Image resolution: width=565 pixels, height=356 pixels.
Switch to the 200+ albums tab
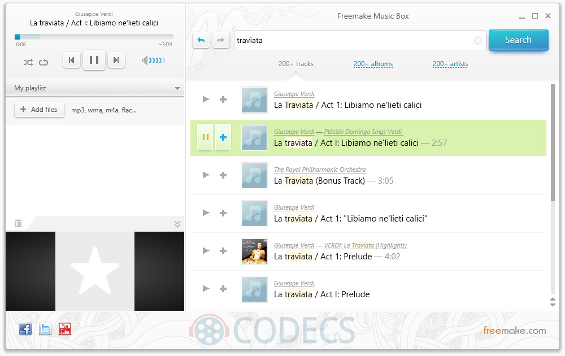373,64
